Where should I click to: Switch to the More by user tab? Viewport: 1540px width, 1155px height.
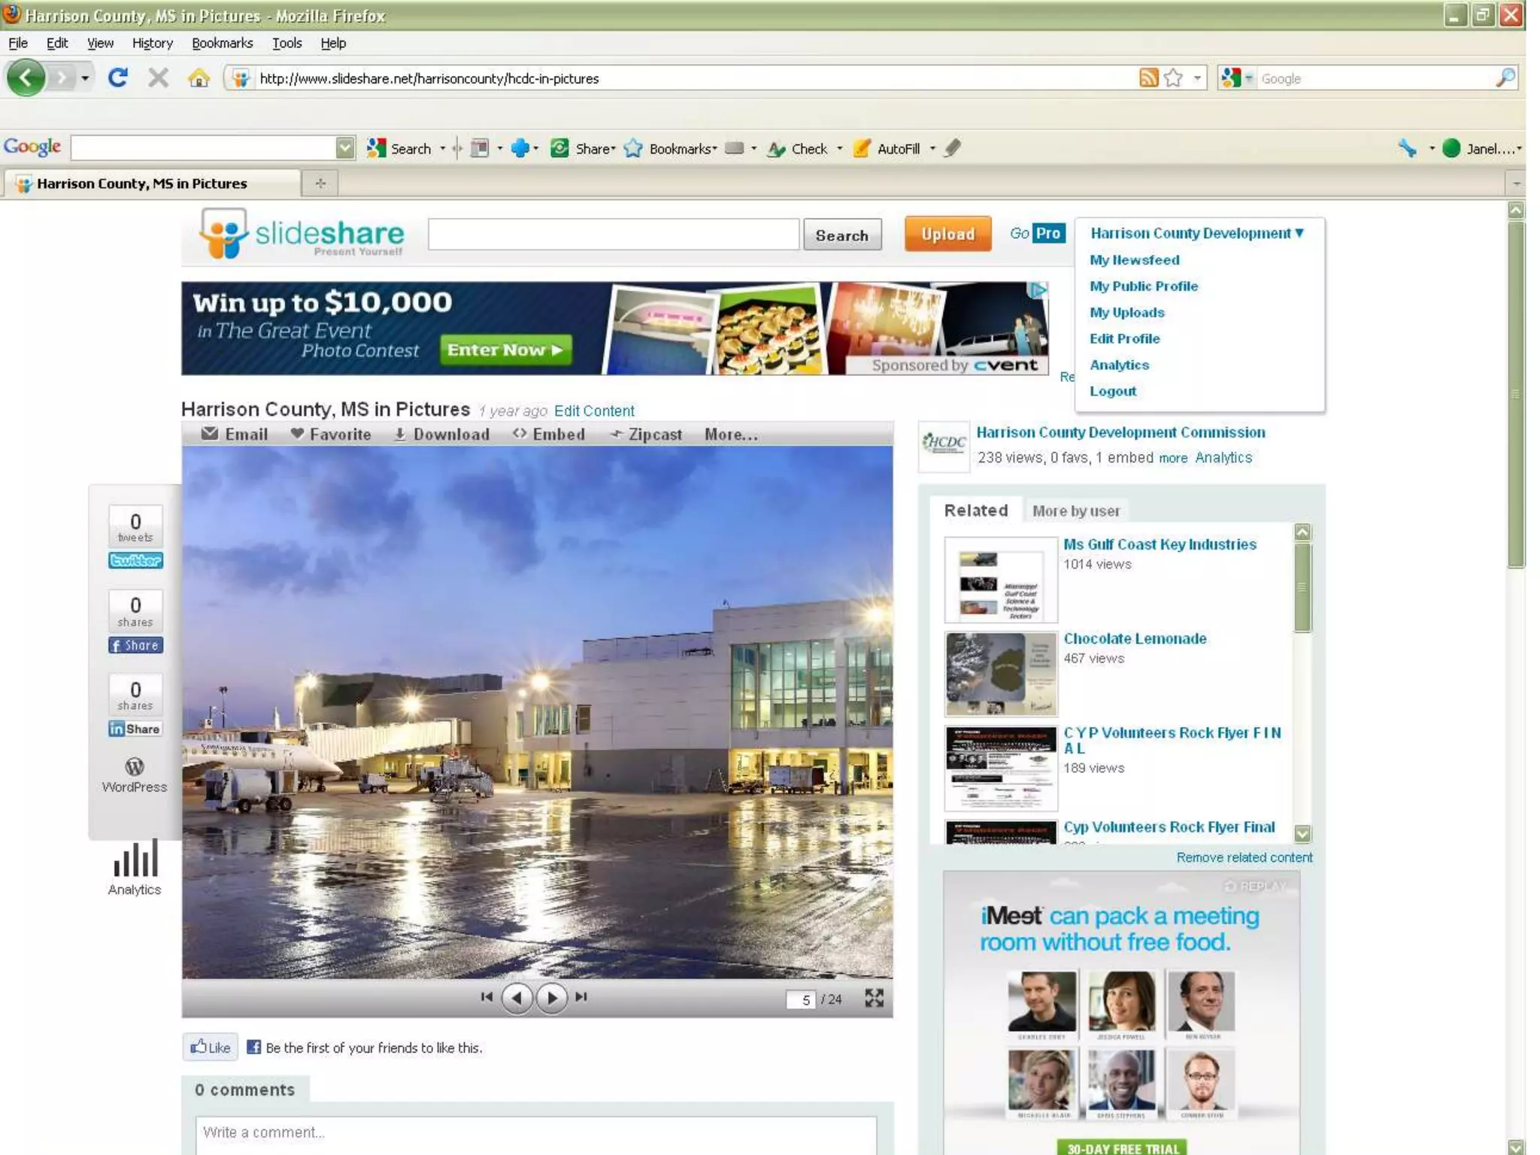coord(1075,511)
